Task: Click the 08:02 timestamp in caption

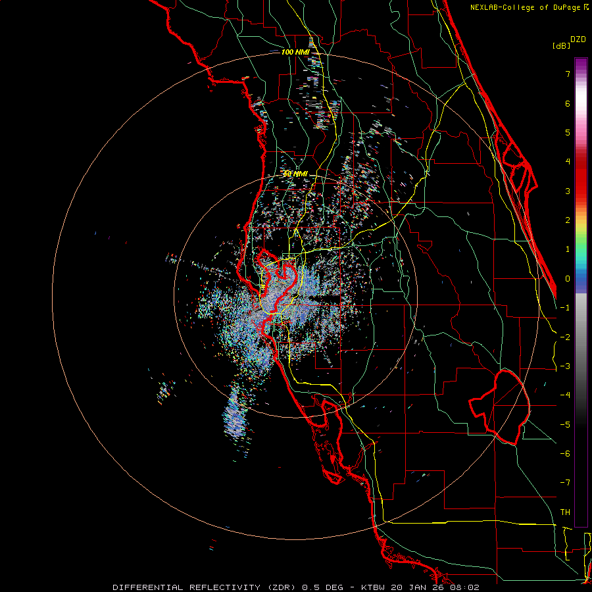Action: click(x=465, y=587)
